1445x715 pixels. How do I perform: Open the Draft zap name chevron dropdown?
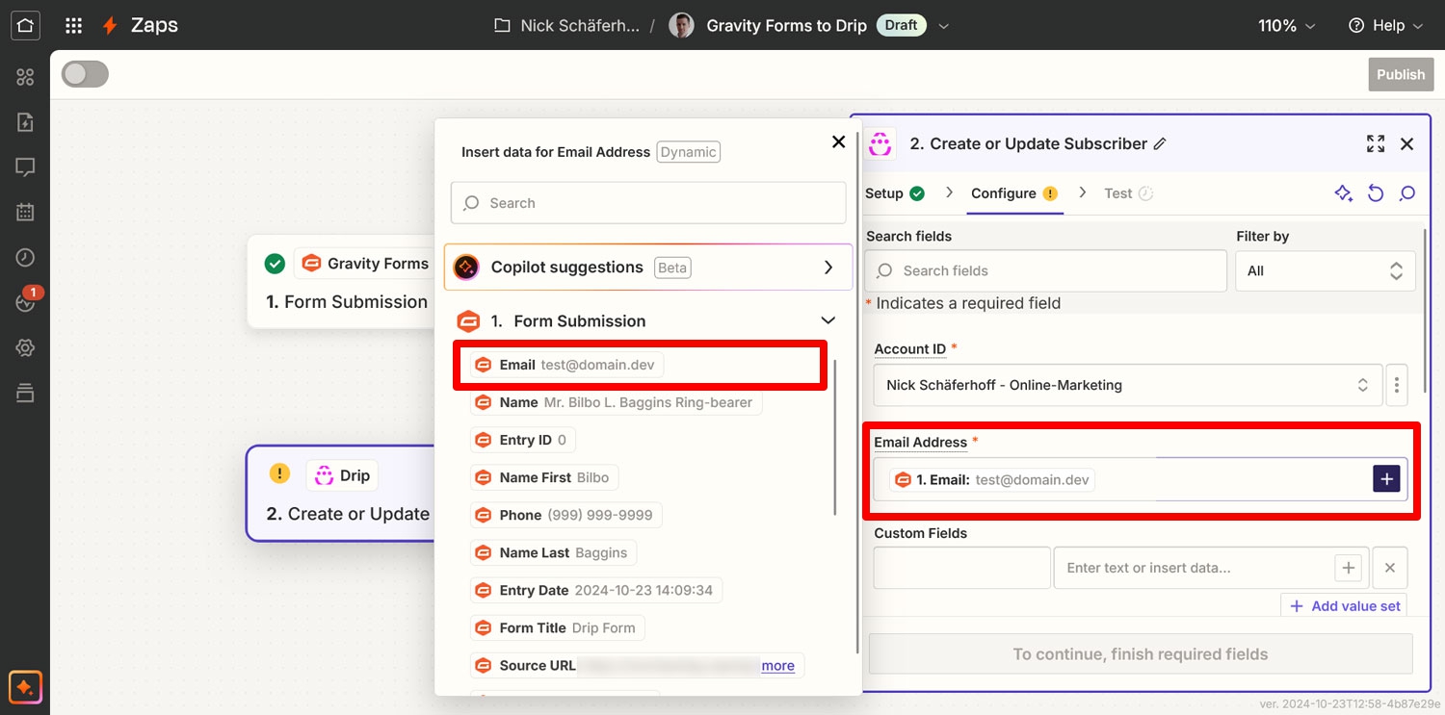pyautogui.click(x=944, y=26)
